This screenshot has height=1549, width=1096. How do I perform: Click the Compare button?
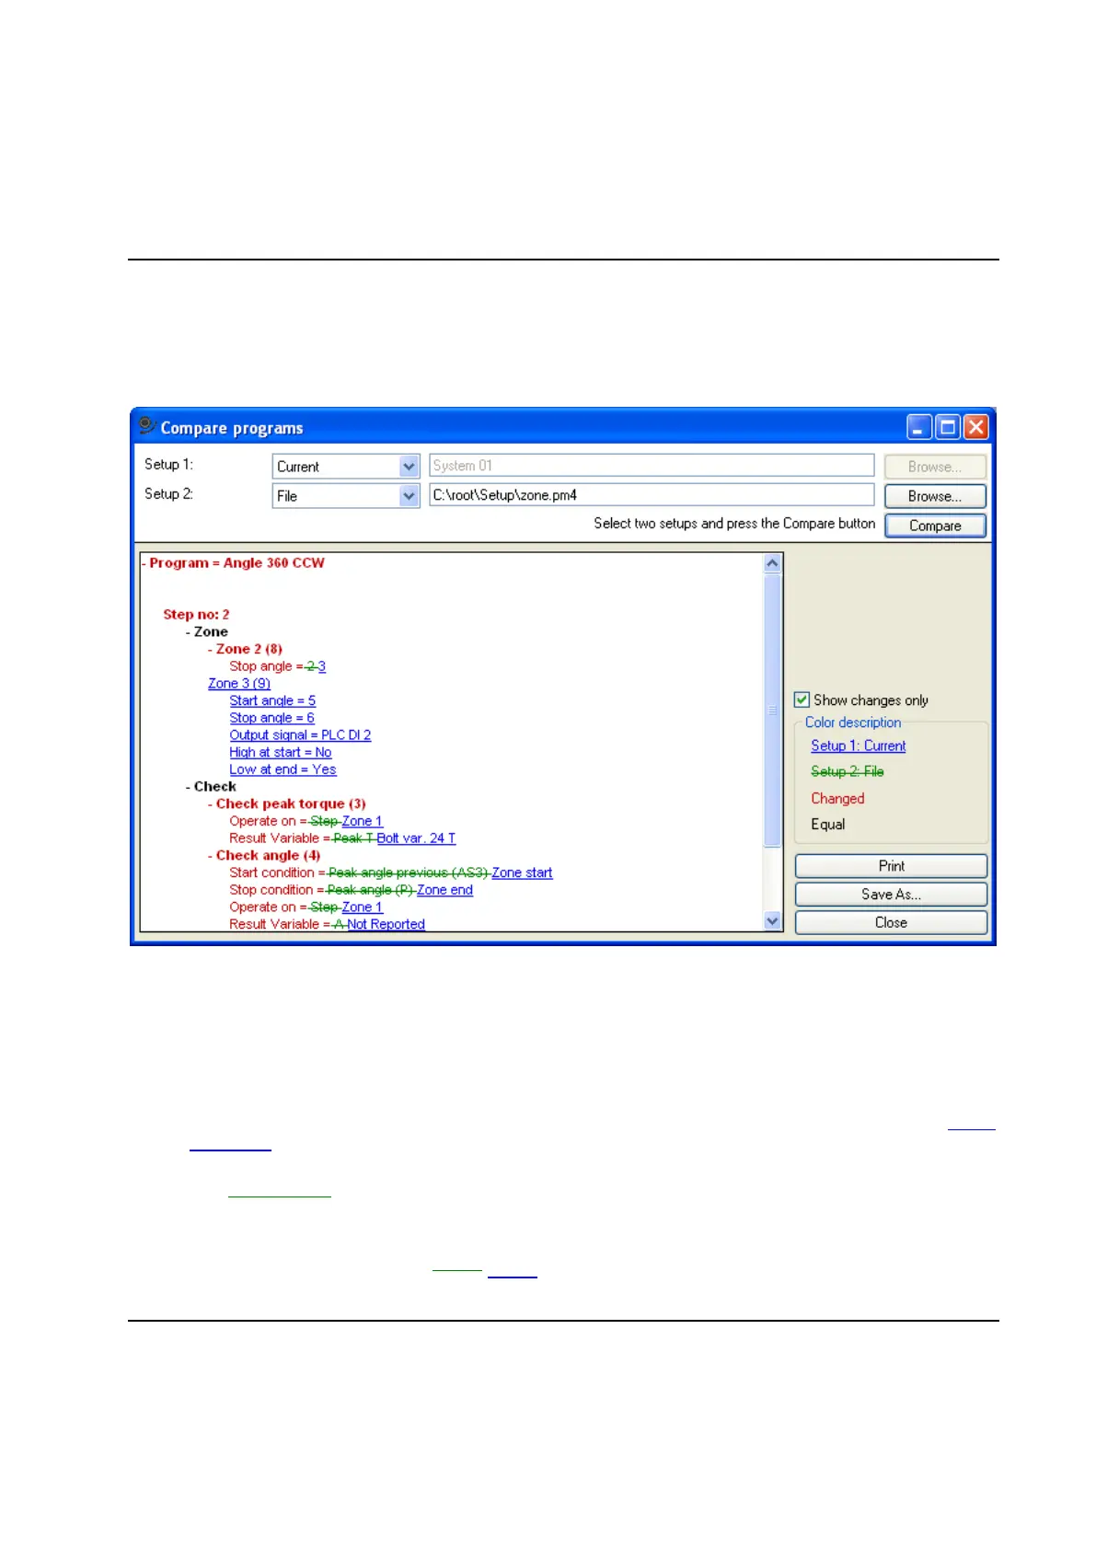click(x=935, y=526)
